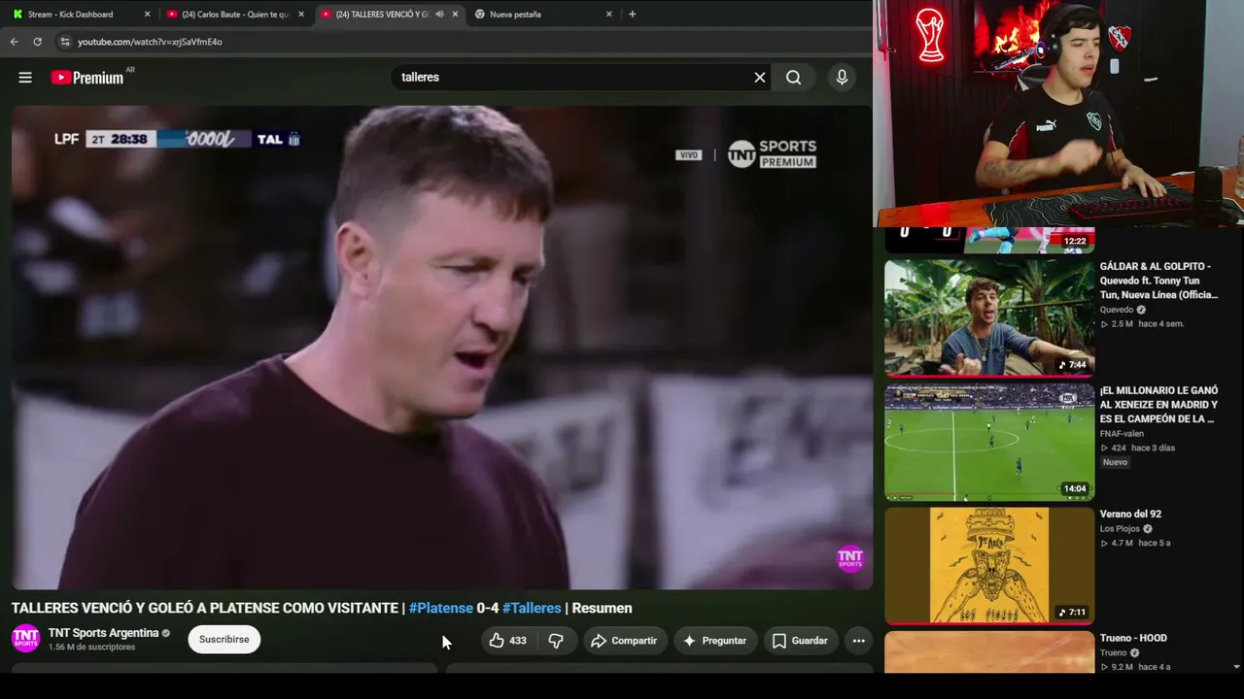Go back in the browser
Image resolution: width=1244 pixels, height=699 pixels.
[14, 42]
